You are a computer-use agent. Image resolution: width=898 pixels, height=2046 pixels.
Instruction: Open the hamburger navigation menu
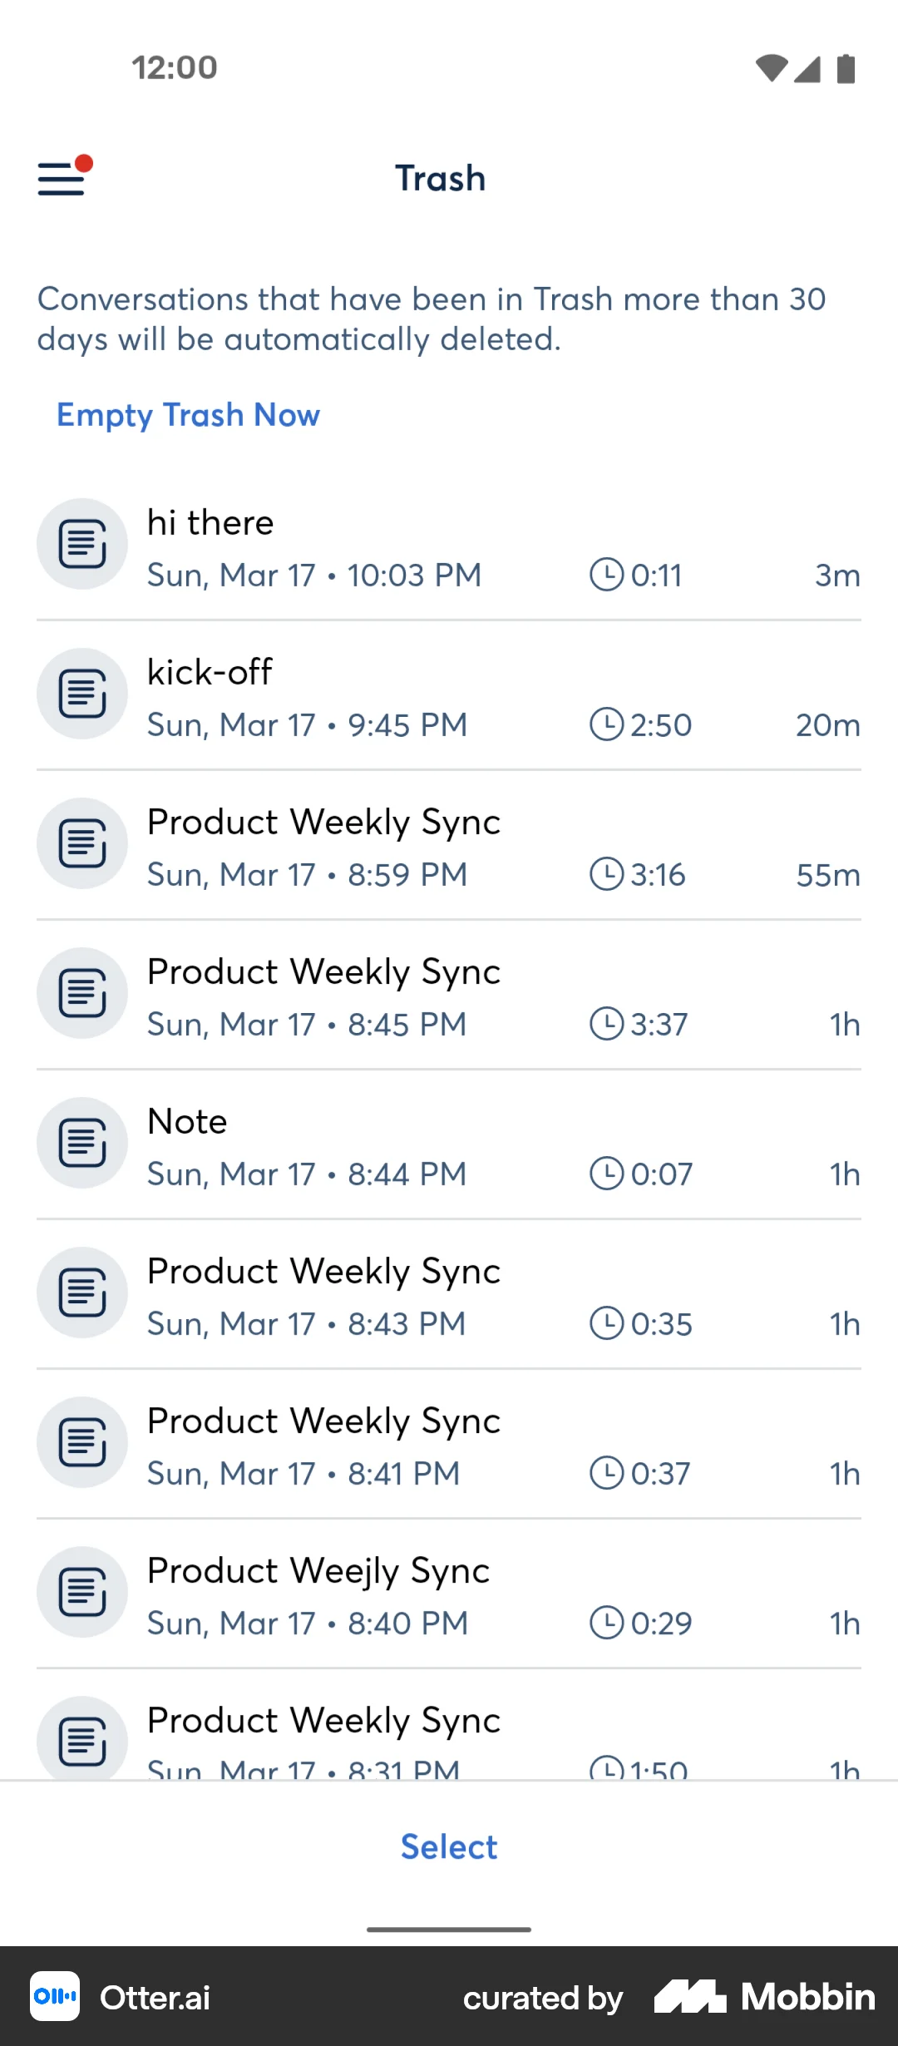tap(63, 178)
